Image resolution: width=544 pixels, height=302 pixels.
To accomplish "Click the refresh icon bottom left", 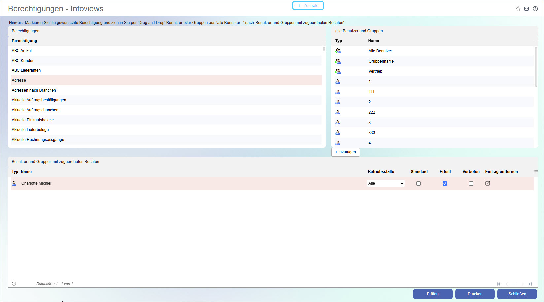I will tap(14, 283).
